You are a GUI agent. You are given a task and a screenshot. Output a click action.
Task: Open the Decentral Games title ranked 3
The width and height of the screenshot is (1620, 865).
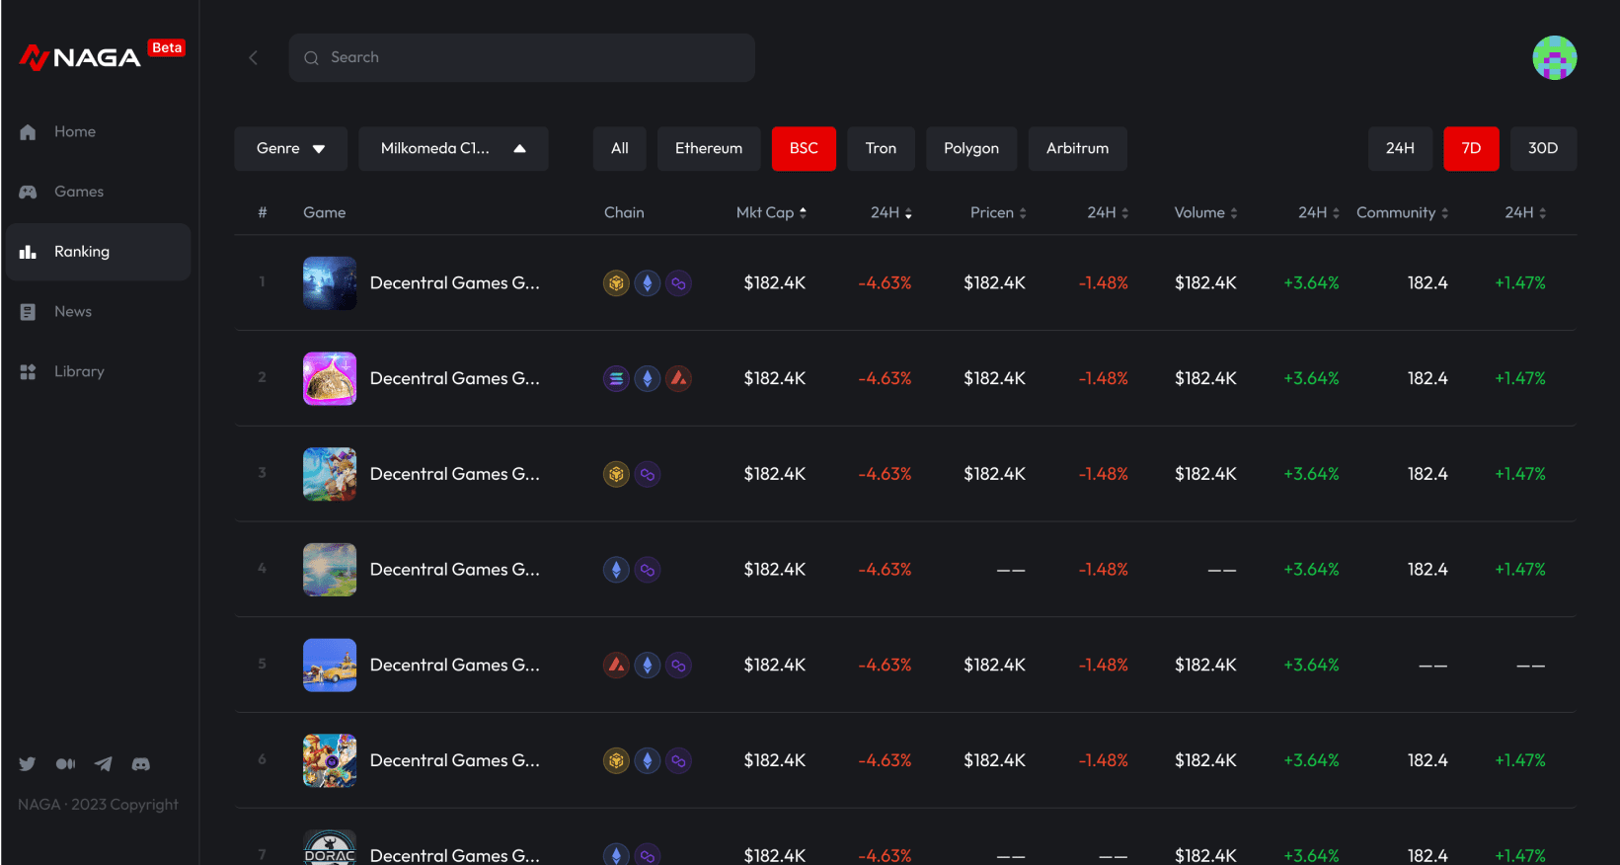(x=455, y=474)
